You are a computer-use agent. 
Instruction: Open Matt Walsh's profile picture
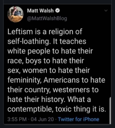[x=15, y=14]
